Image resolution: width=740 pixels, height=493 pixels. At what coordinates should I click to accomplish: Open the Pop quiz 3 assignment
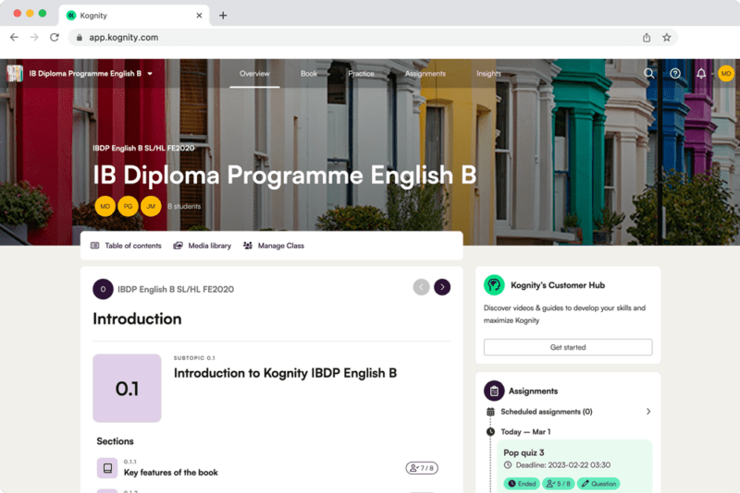[524, 452]
